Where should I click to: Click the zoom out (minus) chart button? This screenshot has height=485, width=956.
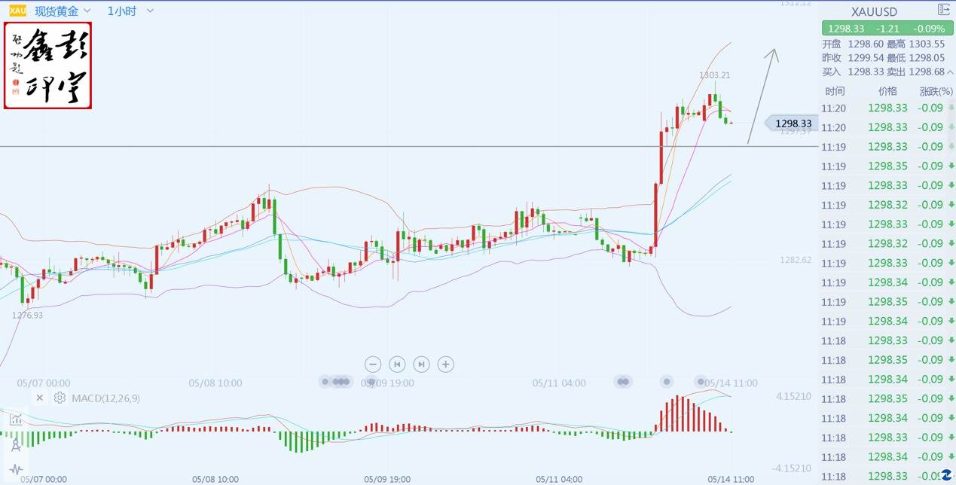(373, 365)
